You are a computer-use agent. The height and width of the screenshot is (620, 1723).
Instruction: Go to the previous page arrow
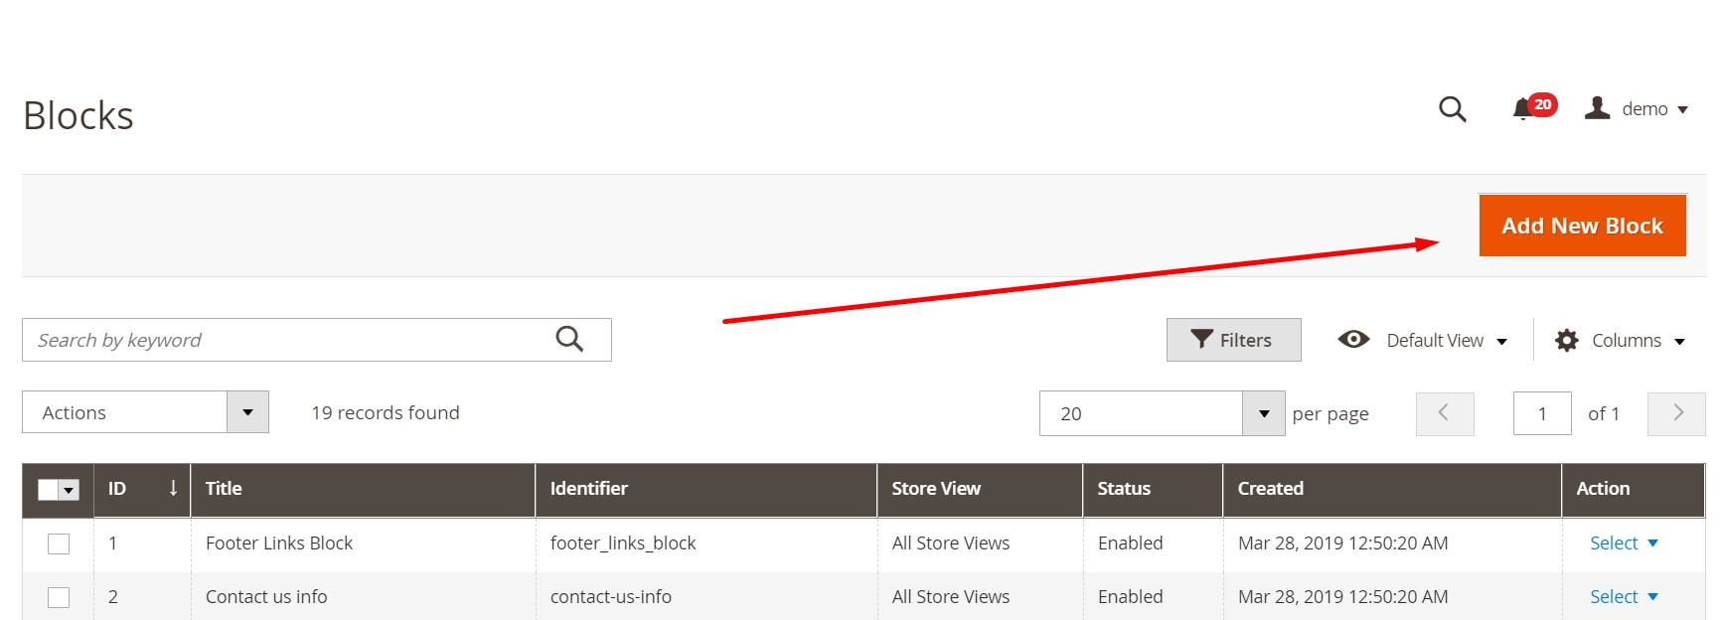pyautogui.click(x=1444, y=413)
